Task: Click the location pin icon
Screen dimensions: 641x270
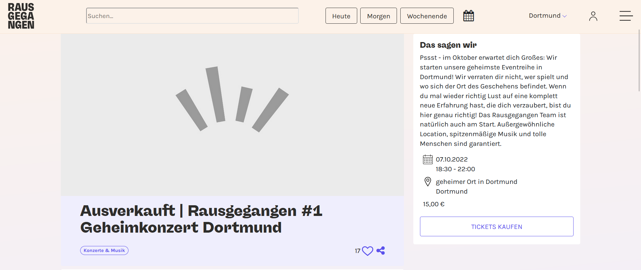Action: [428, 182]
